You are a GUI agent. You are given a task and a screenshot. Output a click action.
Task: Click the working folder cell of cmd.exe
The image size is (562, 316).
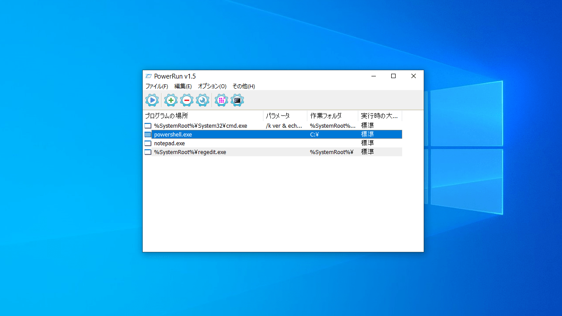pyautogui.click(x=333, y=126)
